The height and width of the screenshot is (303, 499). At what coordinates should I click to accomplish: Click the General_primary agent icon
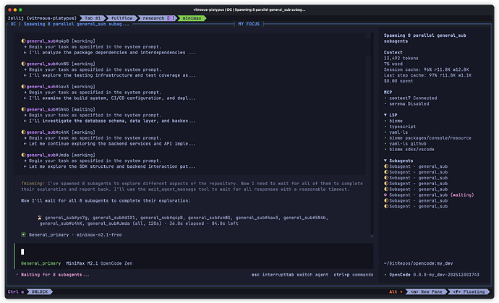coord(23,234)
